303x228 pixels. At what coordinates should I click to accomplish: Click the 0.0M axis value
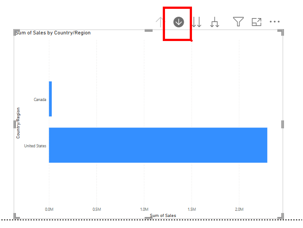(x=49, y=209)
